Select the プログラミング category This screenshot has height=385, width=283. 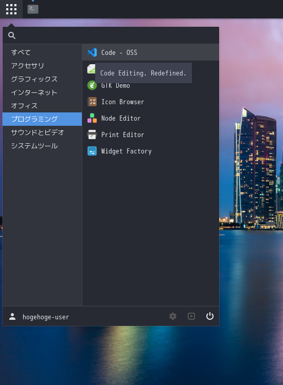[42, 119]
